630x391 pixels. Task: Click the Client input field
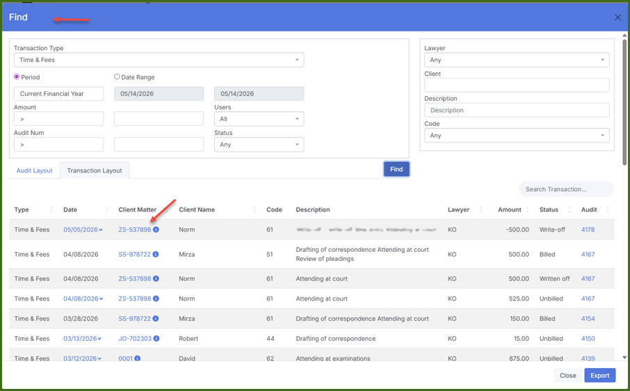pos(517,85)
